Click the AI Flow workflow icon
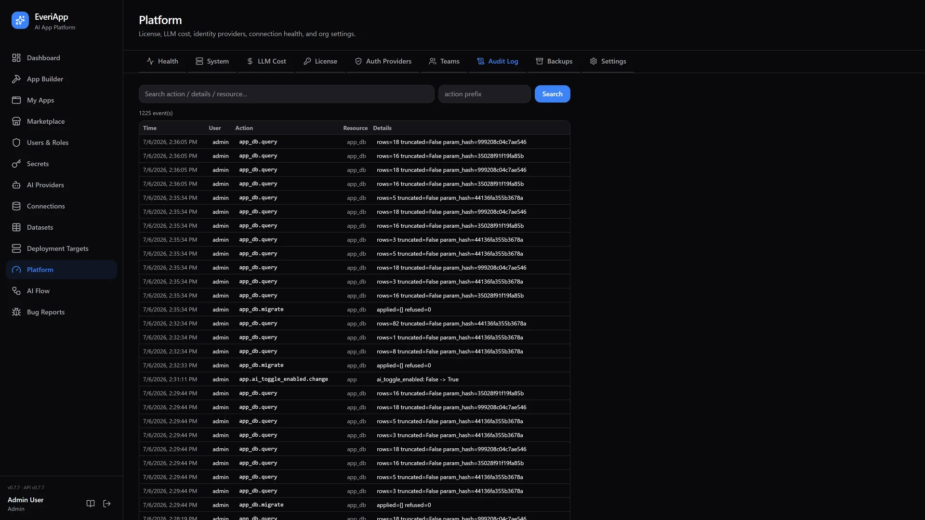 16,291
